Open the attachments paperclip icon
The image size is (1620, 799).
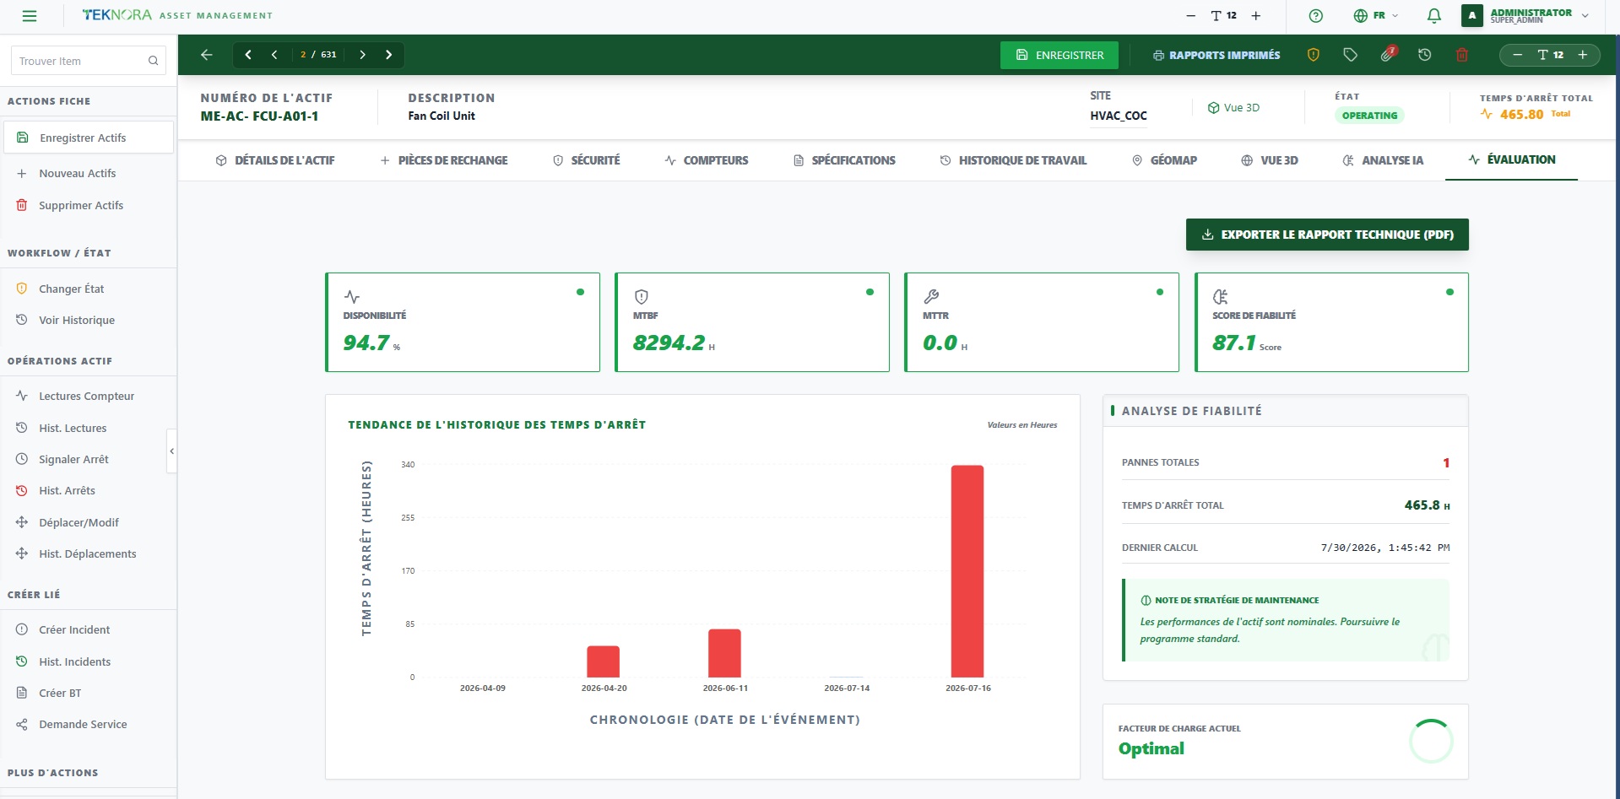coord(1387,55)
